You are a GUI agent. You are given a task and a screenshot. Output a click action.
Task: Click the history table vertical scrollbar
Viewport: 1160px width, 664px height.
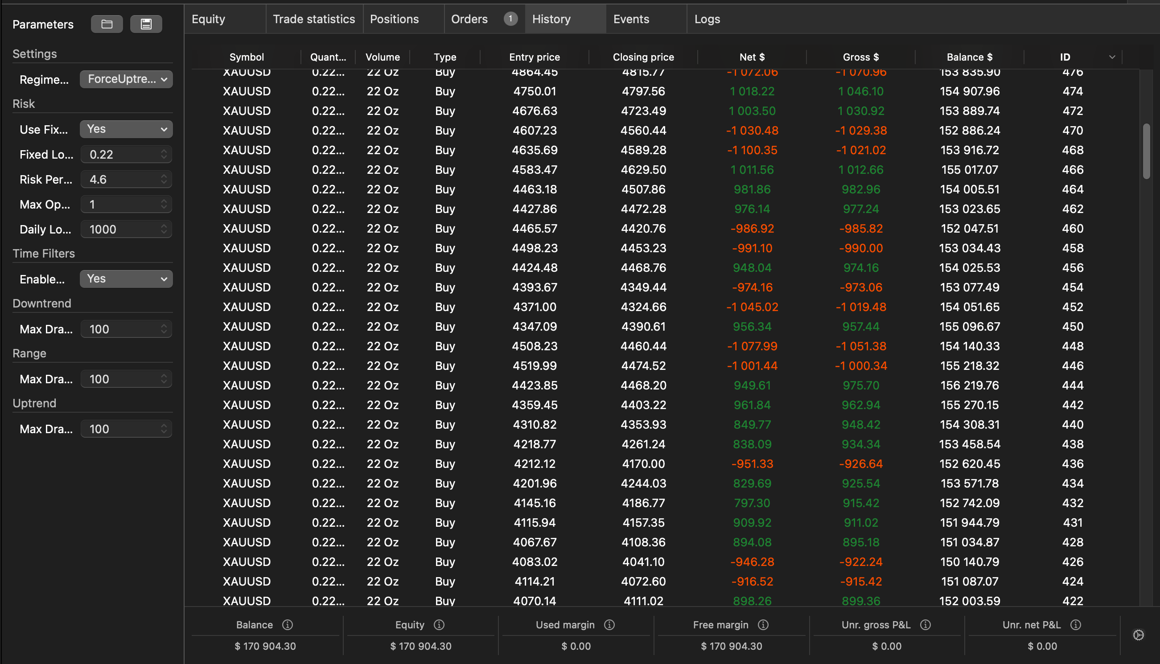[x=1146, y=151]
